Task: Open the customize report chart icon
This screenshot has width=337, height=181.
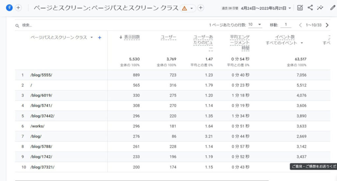Action: (300, 8)
